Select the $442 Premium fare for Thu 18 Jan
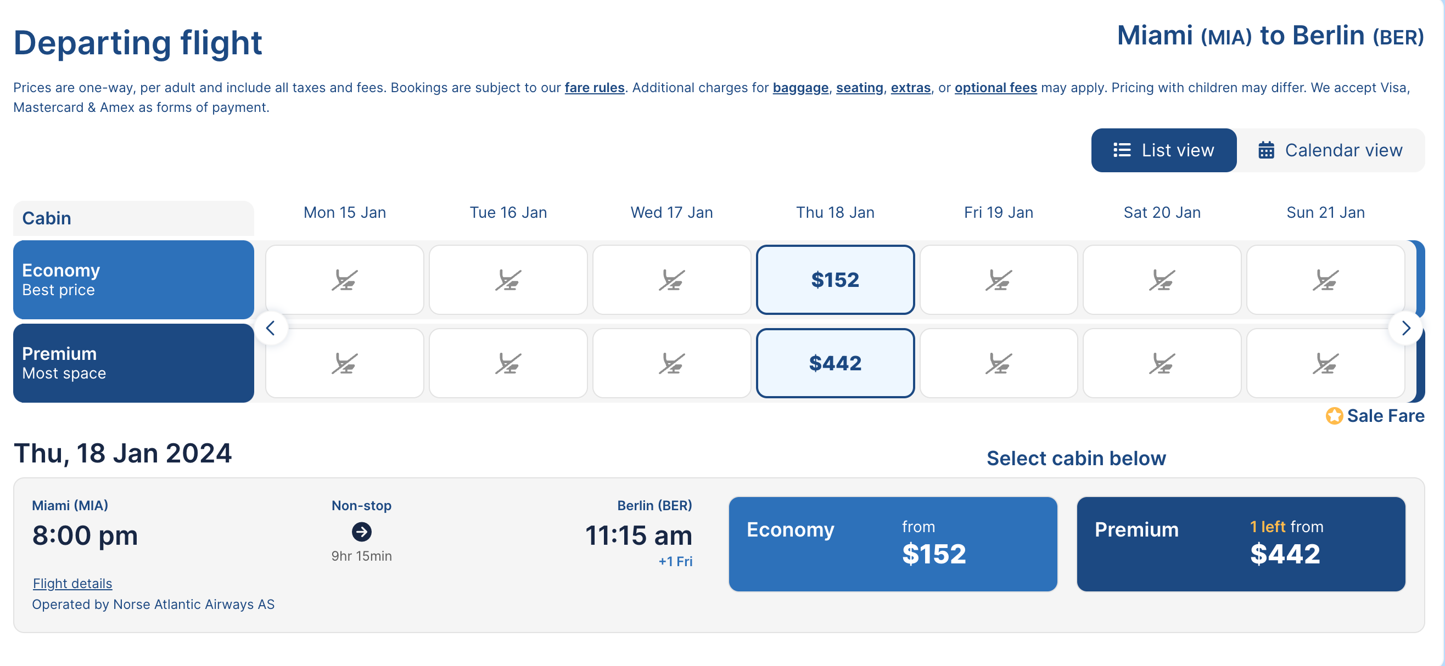Viewport: 1445px width, 666px height. pyautogui.click(x=834, y=363)
